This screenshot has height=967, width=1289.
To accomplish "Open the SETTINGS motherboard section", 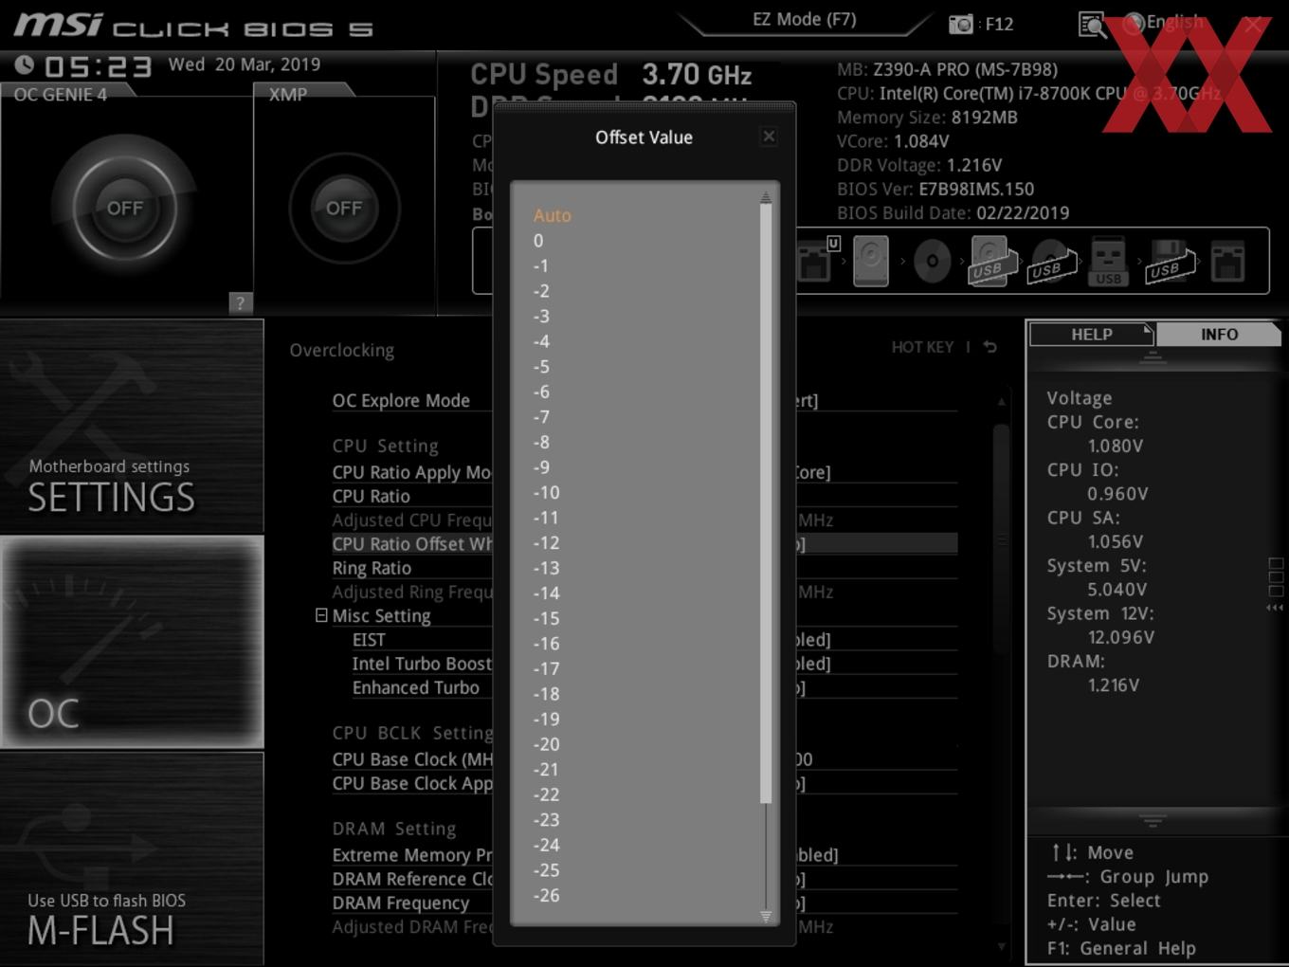I will click(x=132, y=427).
